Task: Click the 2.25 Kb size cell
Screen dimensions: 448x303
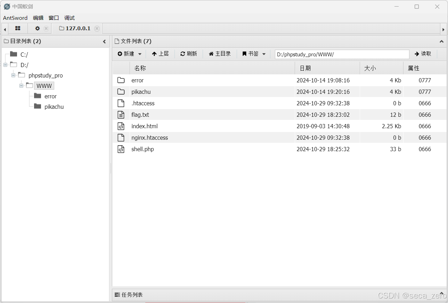Action: coord(391,126)
